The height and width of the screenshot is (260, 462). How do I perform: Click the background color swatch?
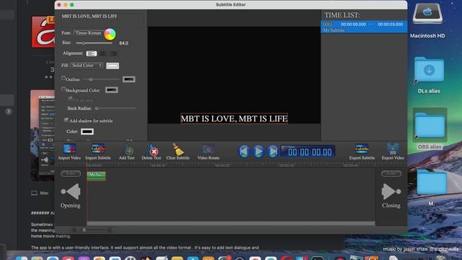point(112,90)
